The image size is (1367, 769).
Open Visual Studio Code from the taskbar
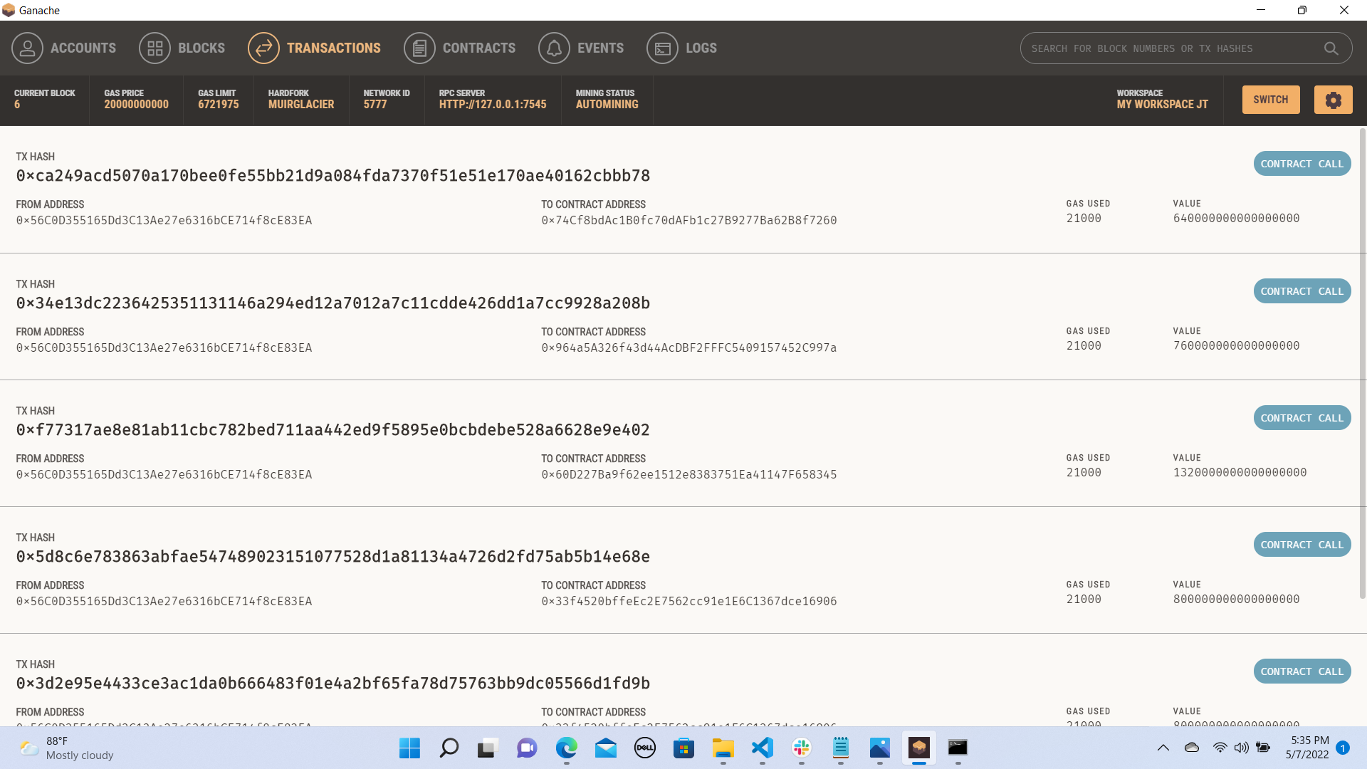point(763,748)
